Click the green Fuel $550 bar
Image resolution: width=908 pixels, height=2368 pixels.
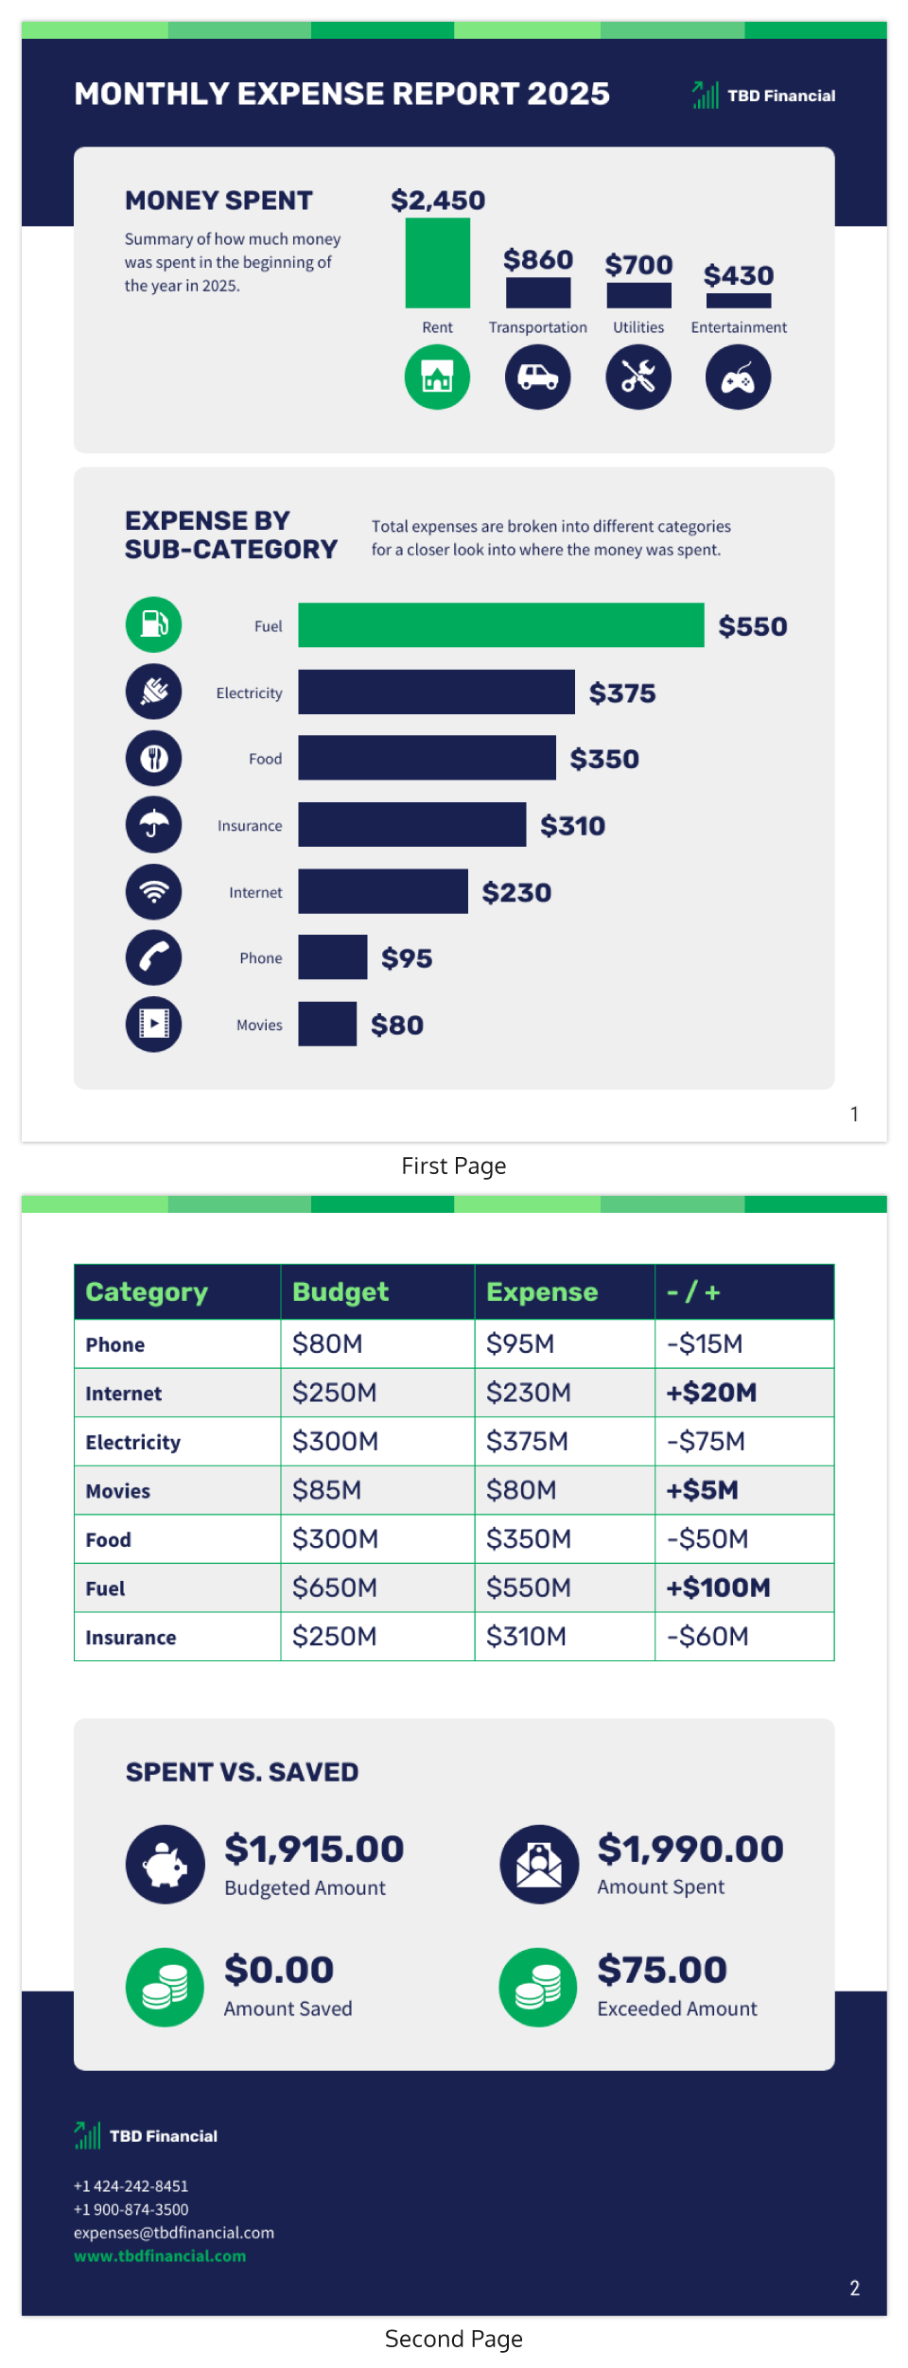500,625
